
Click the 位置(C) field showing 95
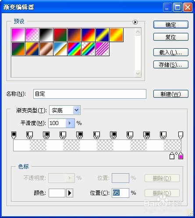click(x=121, y=193)
